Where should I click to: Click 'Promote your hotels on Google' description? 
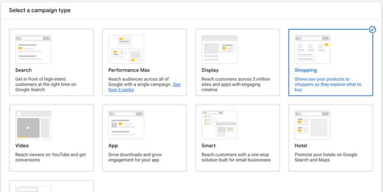click(x=326, y=157)
